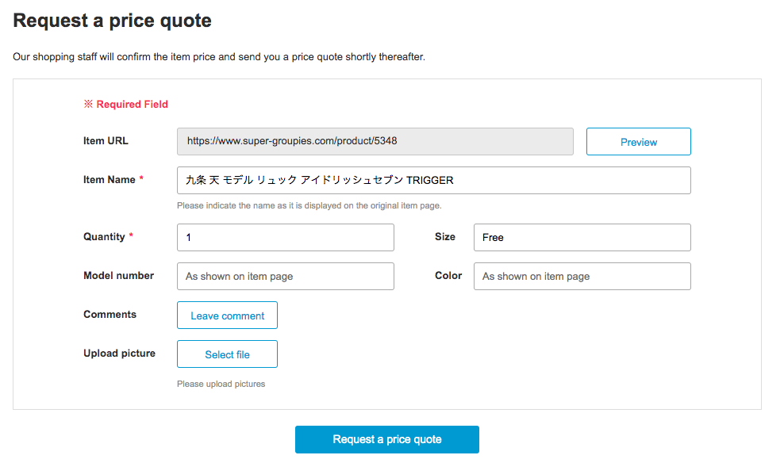The height and width of the screenshot is (459, 784).
Task: Click the Preview button
Action: pos(639,142)
